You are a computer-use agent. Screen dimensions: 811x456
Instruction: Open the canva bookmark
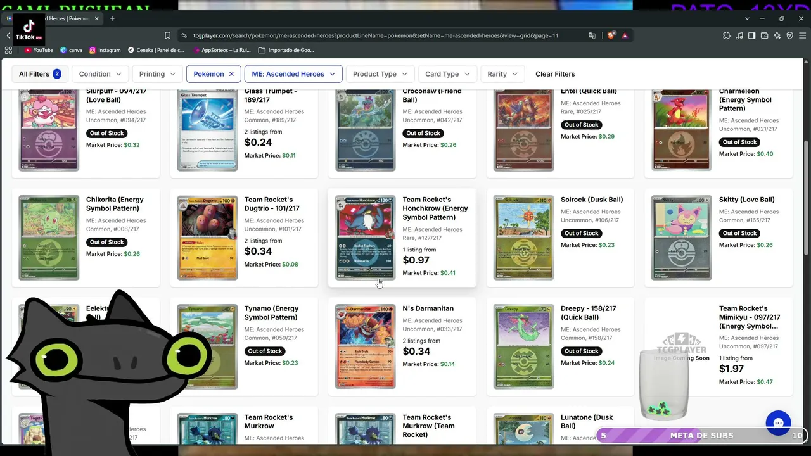(x=71, y=50)
